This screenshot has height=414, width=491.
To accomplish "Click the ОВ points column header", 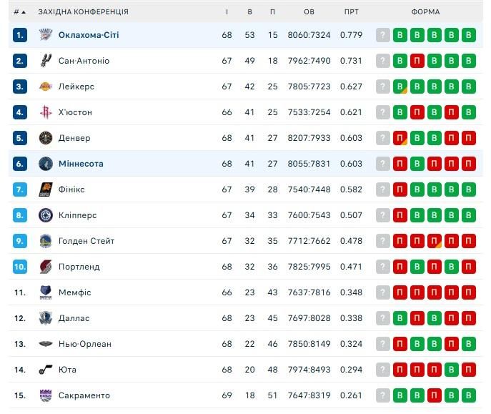I will (309, 12).
